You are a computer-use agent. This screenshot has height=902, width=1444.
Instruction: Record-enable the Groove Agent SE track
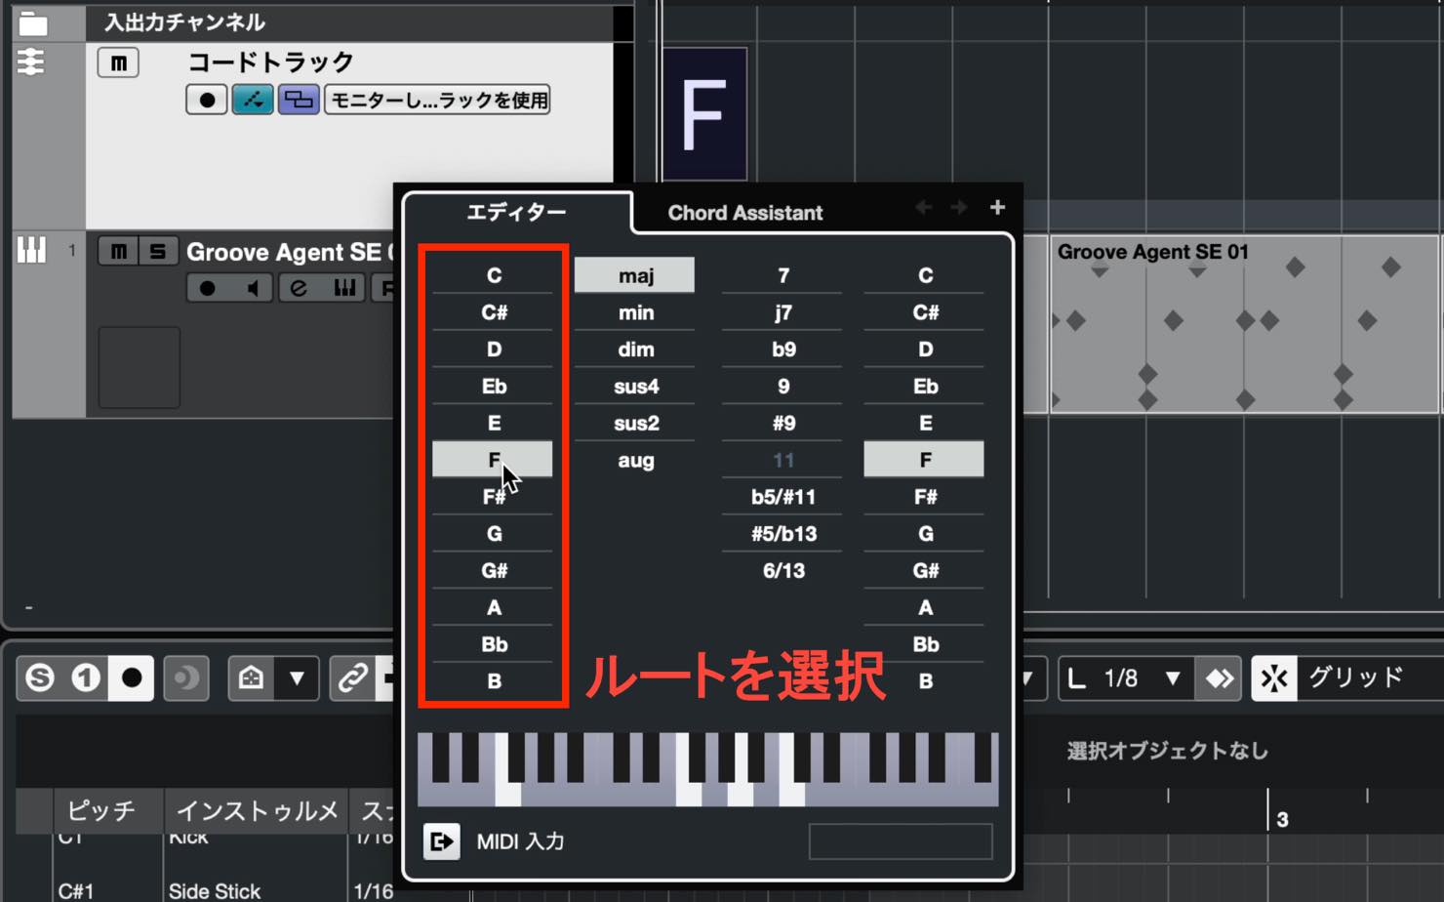(x=207, y=288)
